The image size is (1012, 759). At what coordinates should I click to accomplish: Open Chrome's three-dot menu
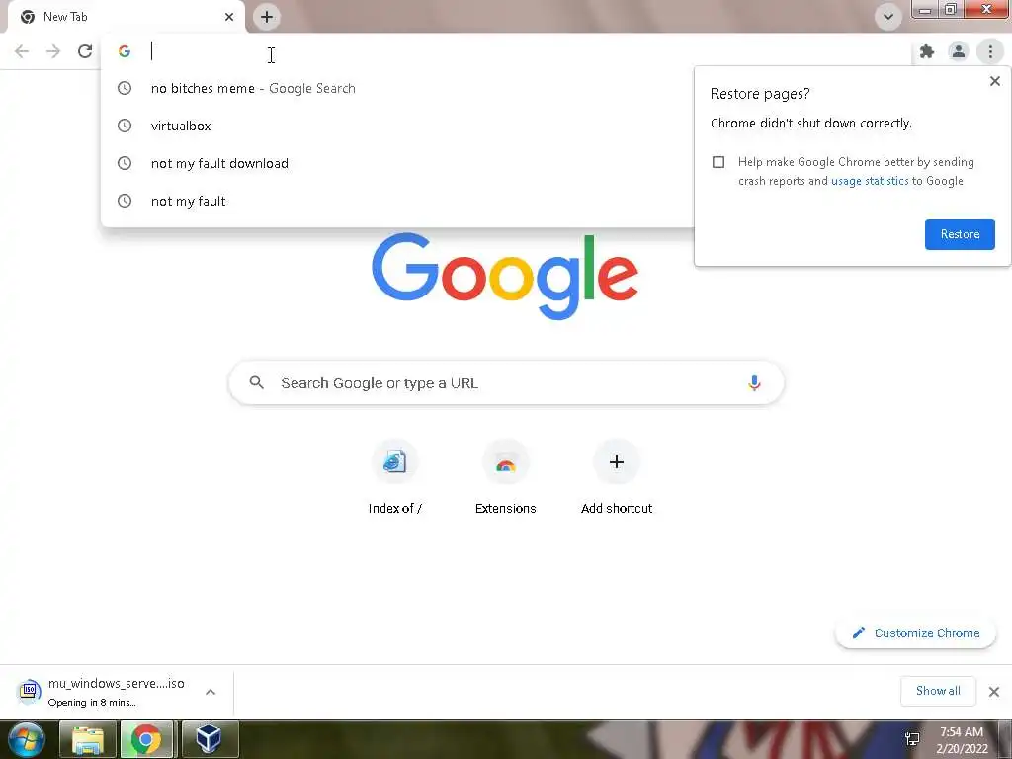click(990, 51)
